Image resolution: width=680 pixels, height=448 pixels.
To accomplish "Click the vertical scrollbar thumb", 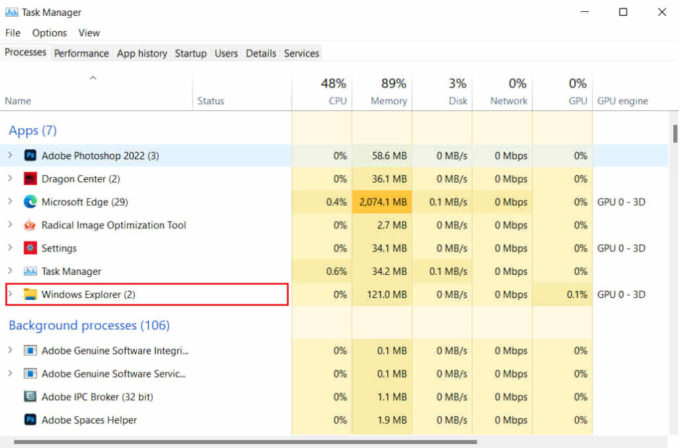I will [675, 133].
